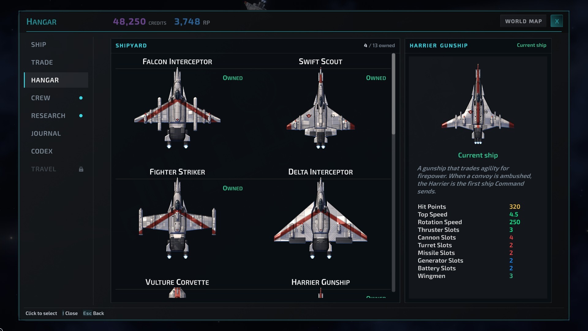Click the Thruster Slots stat row
Image resolution: width=588 pixels, height=331 pixels.
point(469,230)
